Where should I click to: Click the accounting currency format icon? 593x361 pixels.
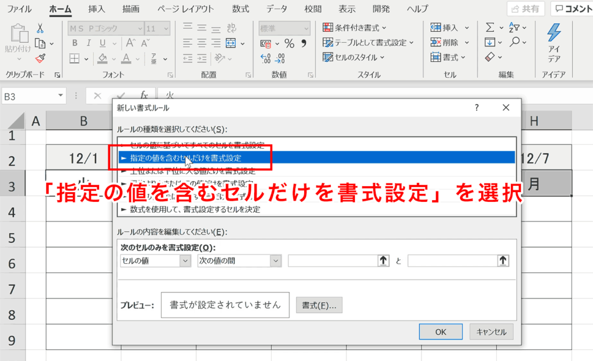(266, 44)
